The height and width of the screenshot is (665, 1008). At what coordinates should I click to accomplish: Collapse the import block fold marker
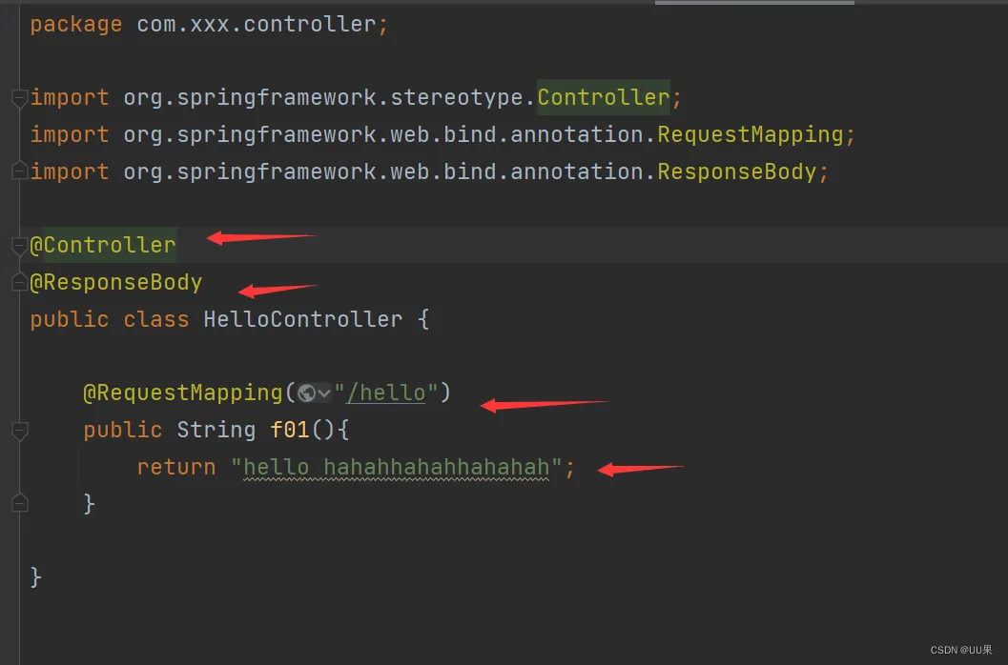pos(18,97)
